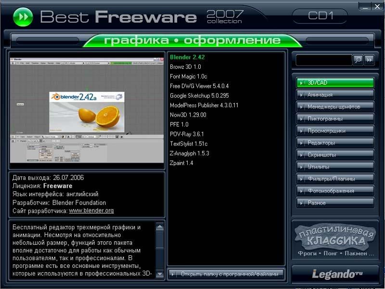Click the magnifier search icon
385x289 pixels.
click(358, 60)
